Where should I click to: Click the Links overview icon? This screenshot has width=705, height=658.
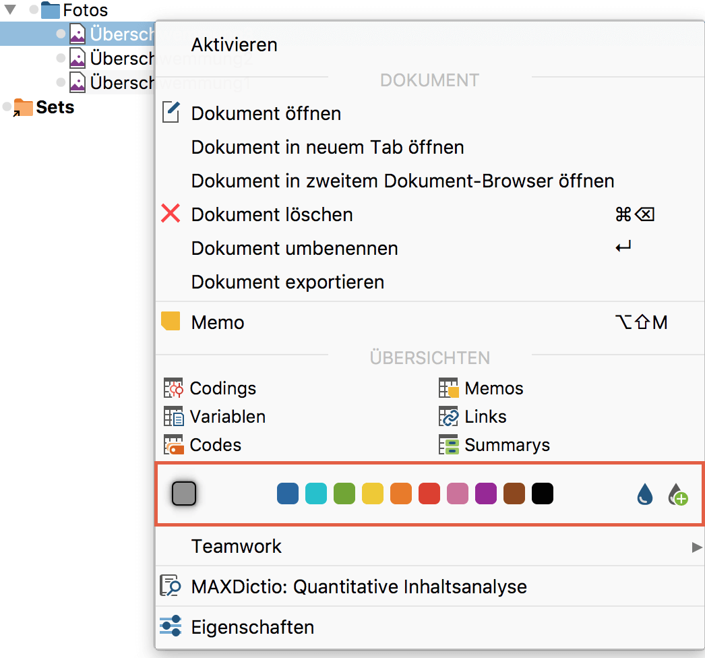tap(449, 417)
